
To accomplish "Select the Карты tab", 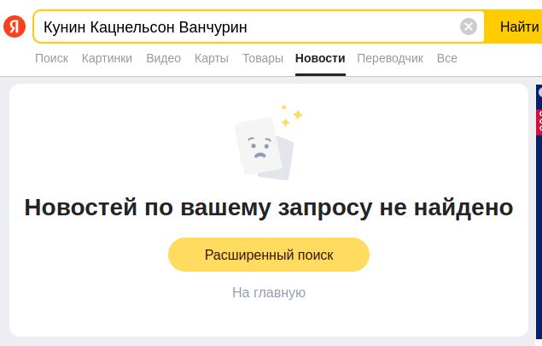I will point(212,59).
